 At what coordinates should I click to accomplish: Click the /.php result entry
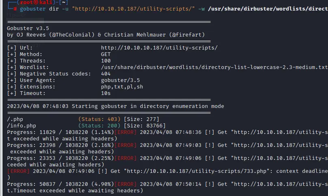tap(15, 119)
